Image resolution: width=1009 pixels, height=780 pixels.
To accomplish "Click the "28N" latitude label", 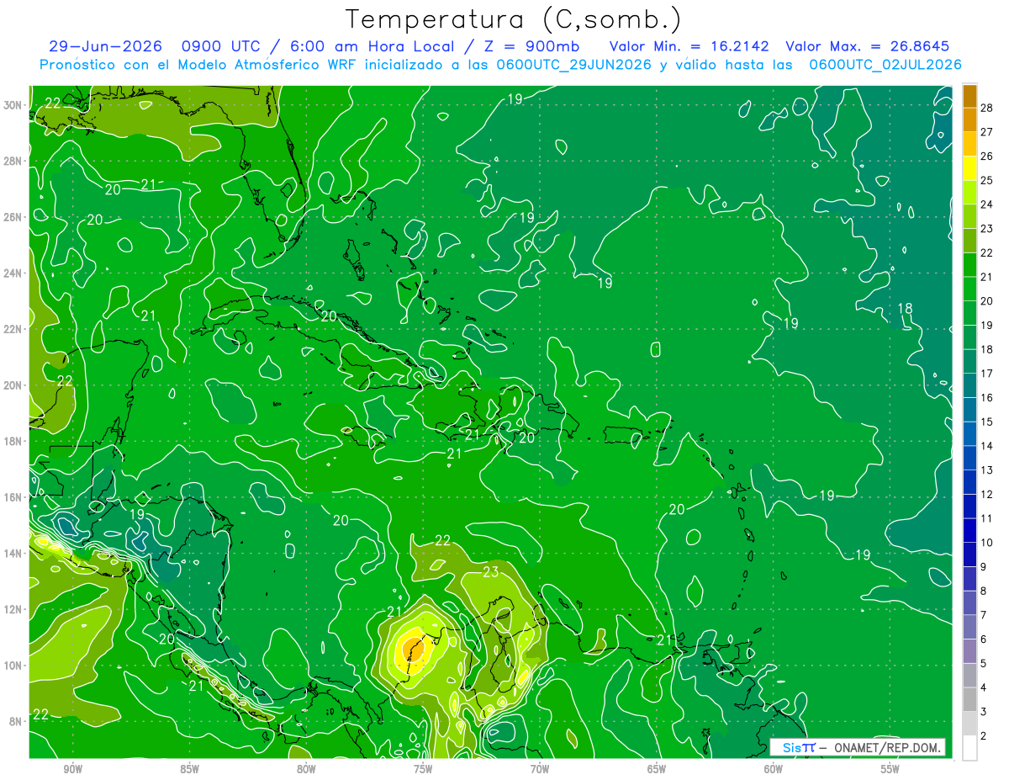I will click(13, 161).
